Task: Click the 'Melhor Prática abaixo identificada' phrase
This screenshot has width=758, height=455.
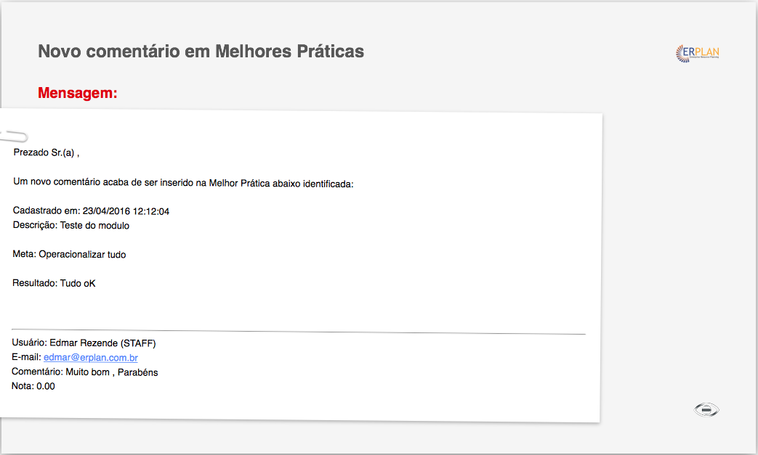Action: 281,184
